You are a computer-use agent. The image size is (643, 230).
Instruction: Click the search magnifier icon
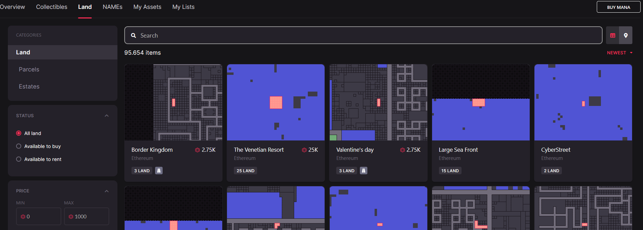click(134, 36)
